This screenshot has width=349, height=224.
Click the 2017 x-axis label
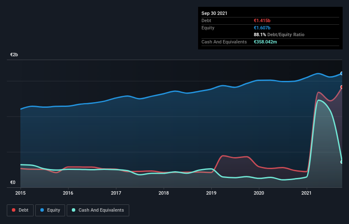point(116,193)
